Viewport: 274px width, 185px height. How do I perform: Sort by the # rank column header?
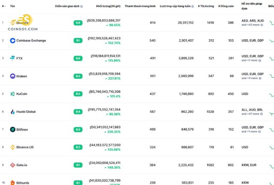click(3, 6)
